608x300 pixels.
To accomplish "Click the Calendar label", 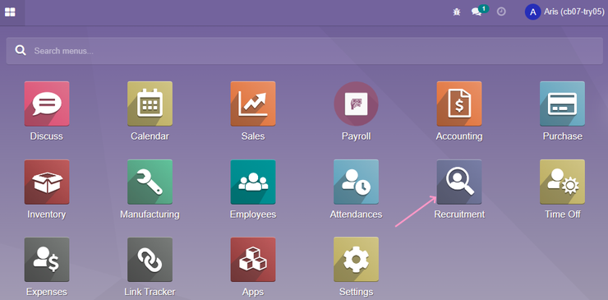I will [x=150, y=136].
